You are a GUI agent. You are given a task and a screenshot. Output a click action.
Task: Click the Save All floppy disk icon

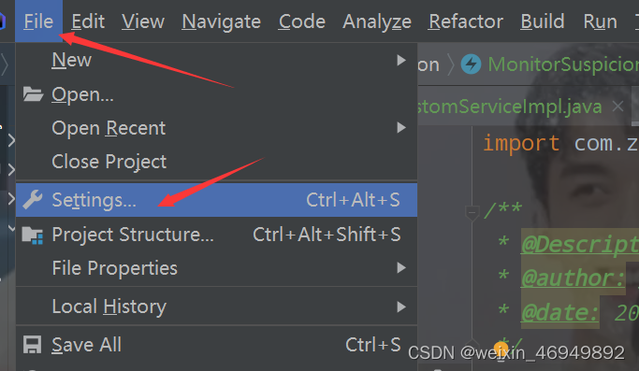[x=32, y=345]
